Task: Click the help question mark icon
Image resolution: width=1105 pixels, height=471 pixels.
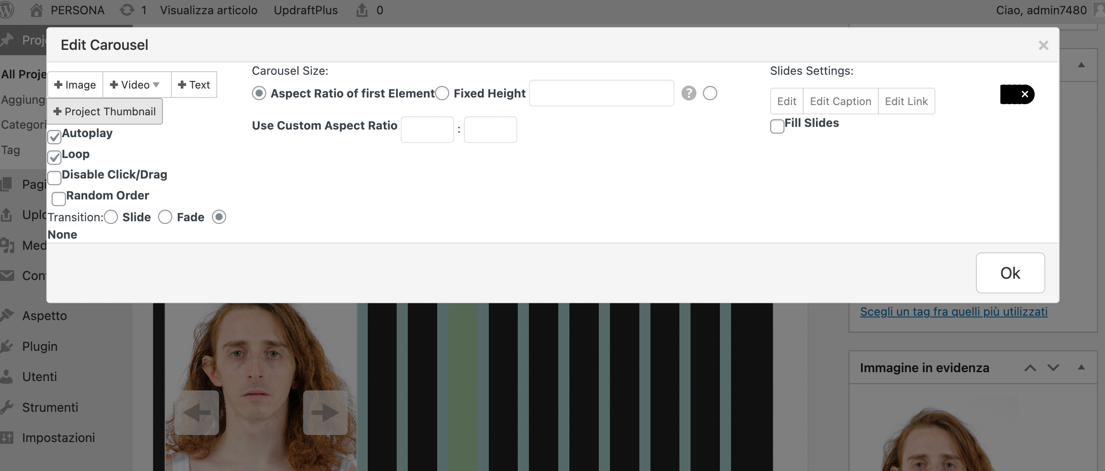Action: [x=688, y=93]
